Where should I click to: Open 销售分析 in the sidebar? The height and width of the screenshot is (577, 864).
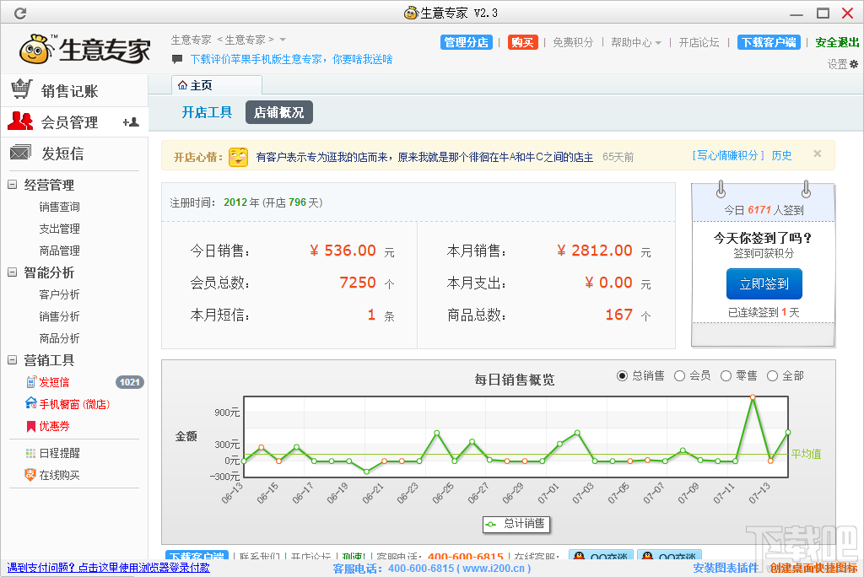pyautogui.click(x=60, y=316)
